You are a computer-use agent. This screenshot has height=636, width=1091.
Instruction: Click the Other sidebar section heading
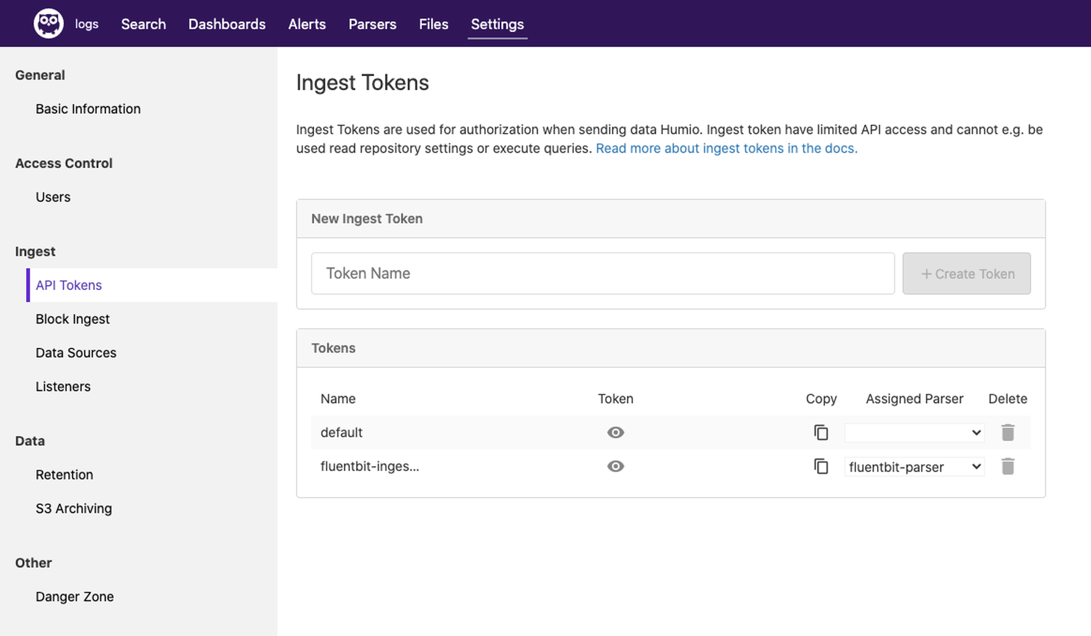[33, 563]
